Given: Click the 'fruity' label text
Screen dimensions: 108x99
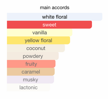Looking at the screenshot, I should (31, 64).
